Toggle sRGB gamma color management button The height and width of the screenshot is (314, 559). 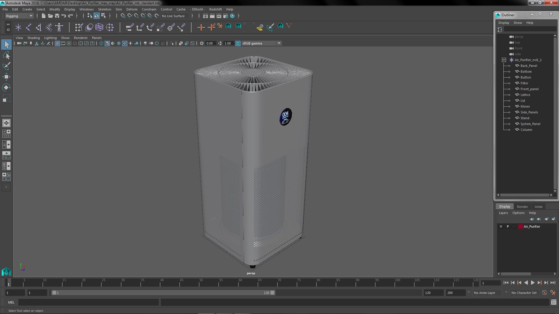pos(238,43)
